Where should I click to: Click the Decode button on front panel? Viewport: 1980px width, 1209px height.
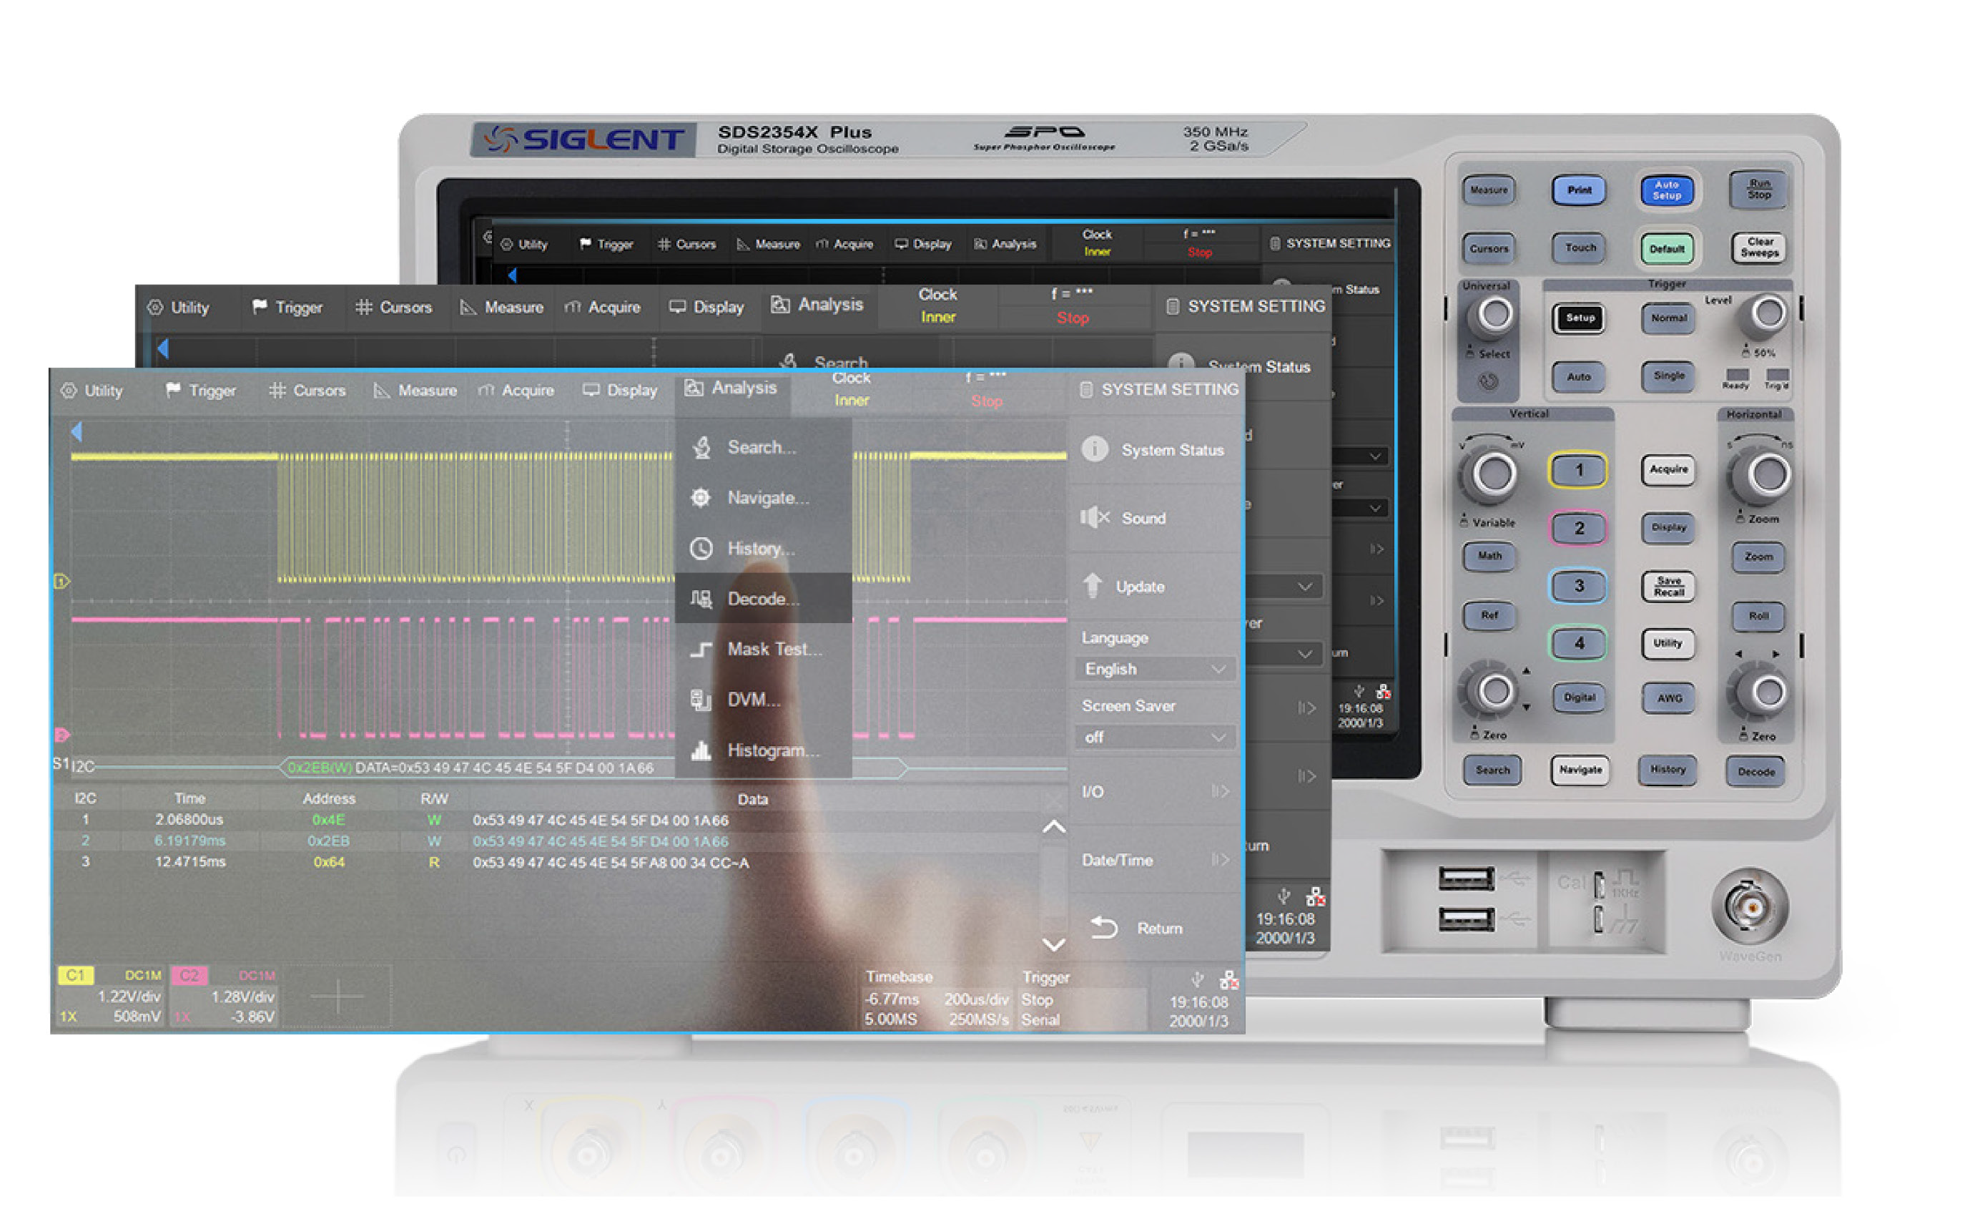[x=1755, y=772]
